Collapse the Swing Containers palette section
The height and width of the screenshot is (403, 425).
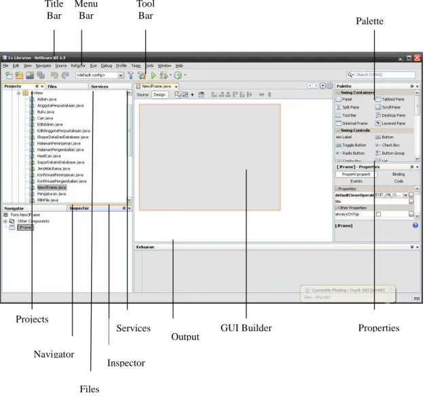338,93
